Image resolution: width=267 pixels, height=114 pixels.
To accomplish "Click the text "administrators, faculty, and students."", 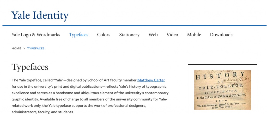I will pos(43,112).
